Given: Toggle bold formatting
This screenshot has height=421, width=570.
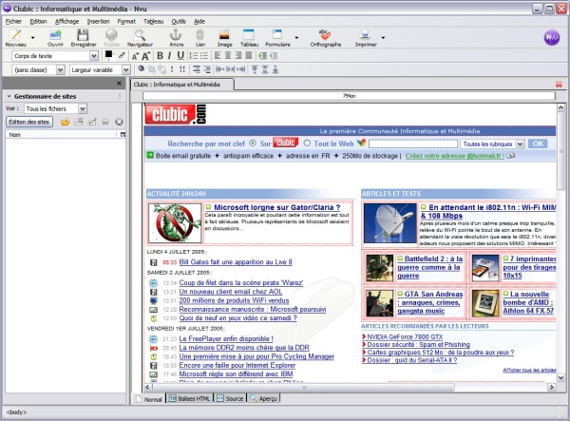Looking at the screenshot, I should pos(160,56).
